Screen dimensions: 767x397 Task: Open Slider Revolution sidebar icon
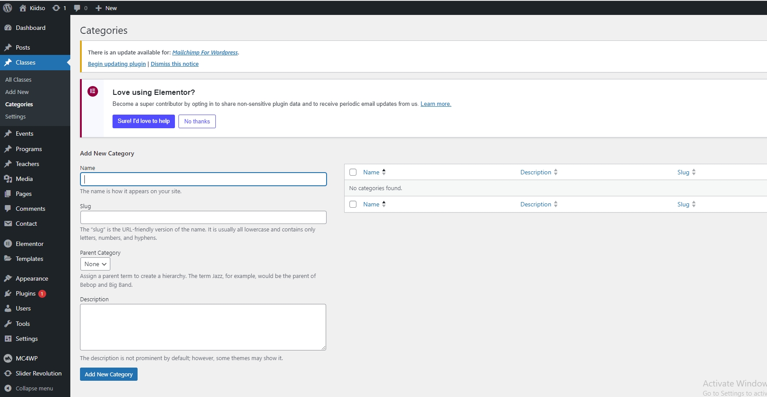[8, 373]
